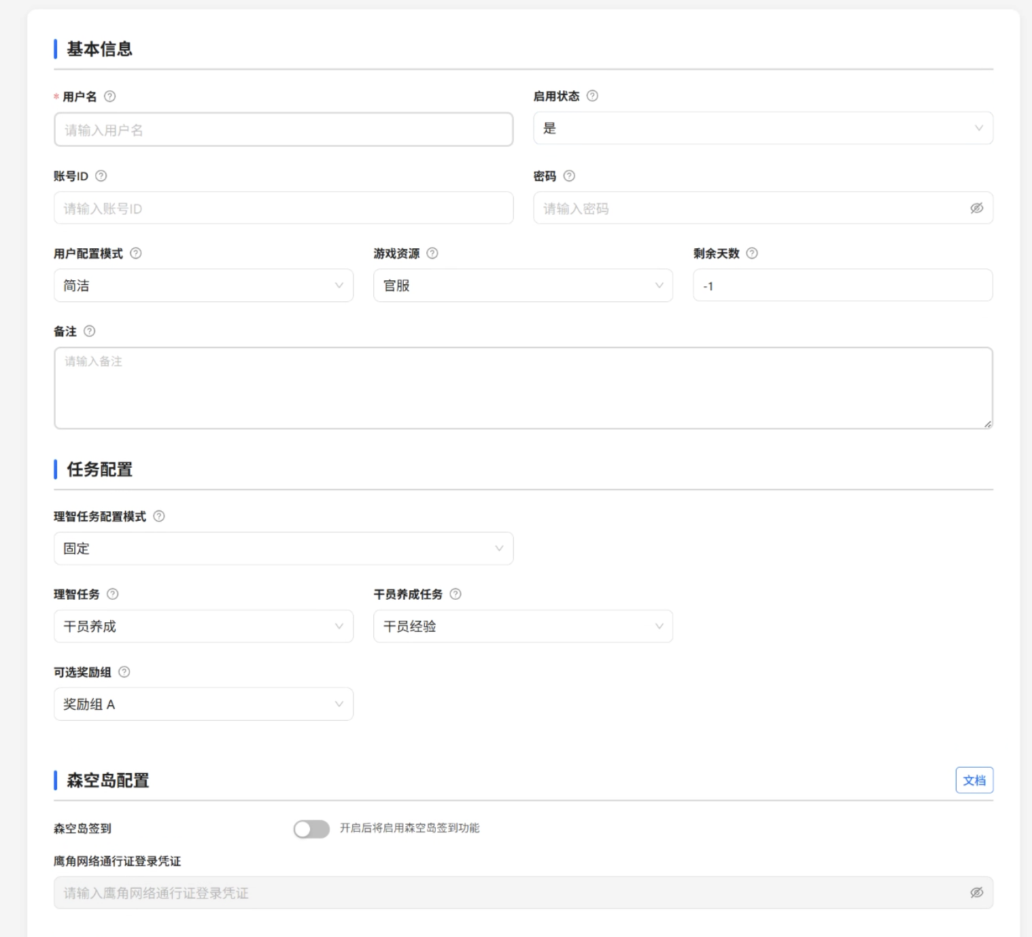This screenshot has width=1032, height=937.
Task: Open the 启用状态 dropdown
Action: tap(761, 128)
